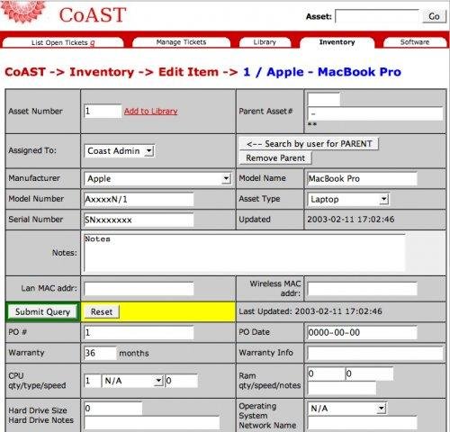Image resolution: width=450 pixels, height=432 pixels.
Task: Open the Asset Type Laptop dropdown
Action: pos(348,199)
